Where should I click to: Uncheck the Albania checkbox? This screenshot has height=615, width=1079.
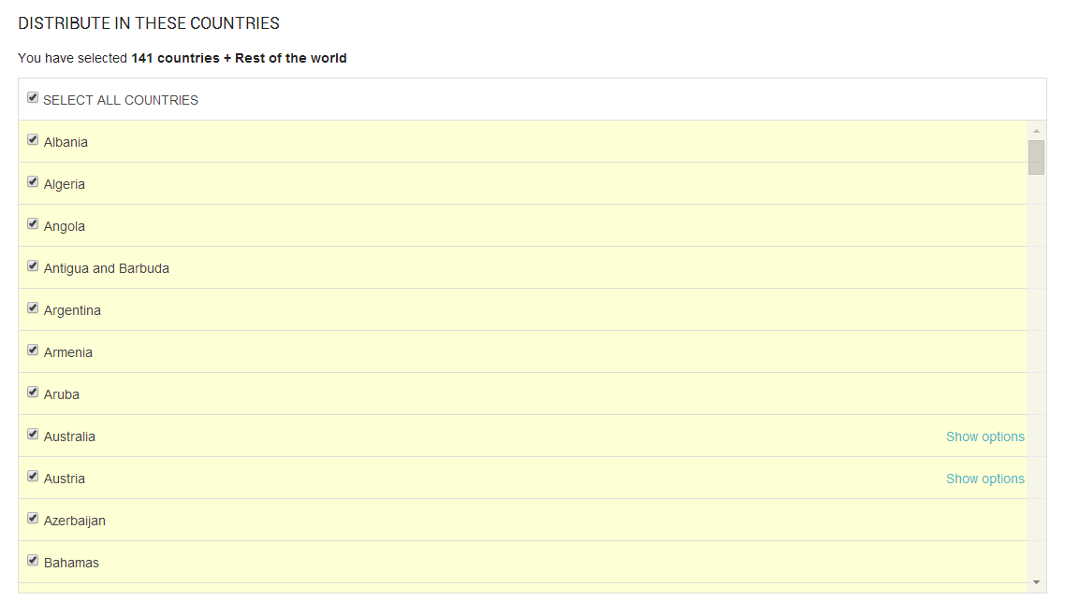point(33,140)
